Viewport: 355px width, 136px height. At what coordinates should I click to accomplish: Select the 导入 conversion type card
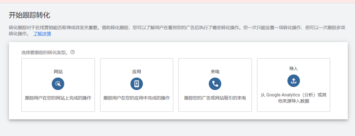(x=294, y=85)
